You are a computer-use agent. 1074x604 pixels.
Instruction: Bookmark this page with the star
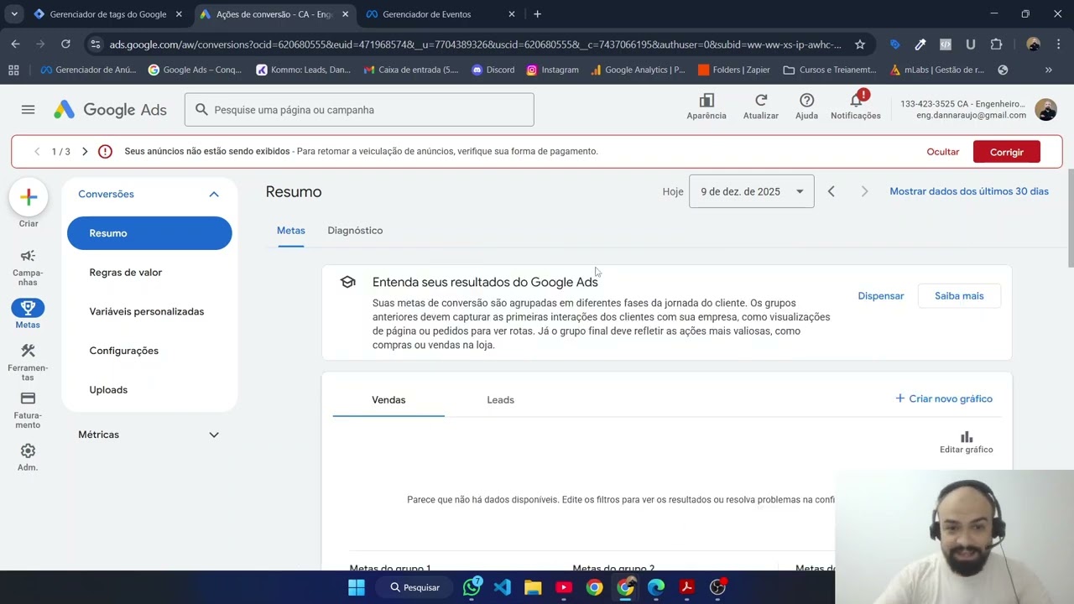(x=860, y=44)
